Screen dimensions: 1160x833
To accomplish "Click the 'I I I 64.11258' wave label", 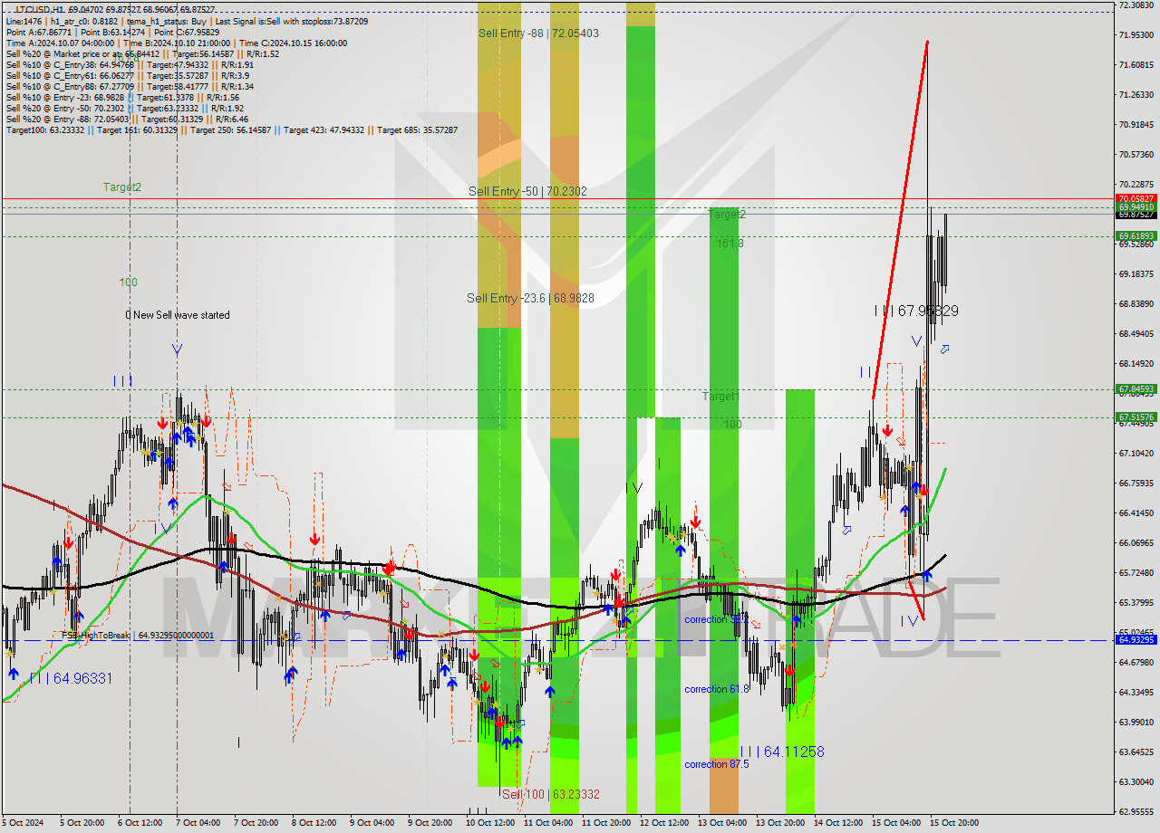I will [783, 752].
